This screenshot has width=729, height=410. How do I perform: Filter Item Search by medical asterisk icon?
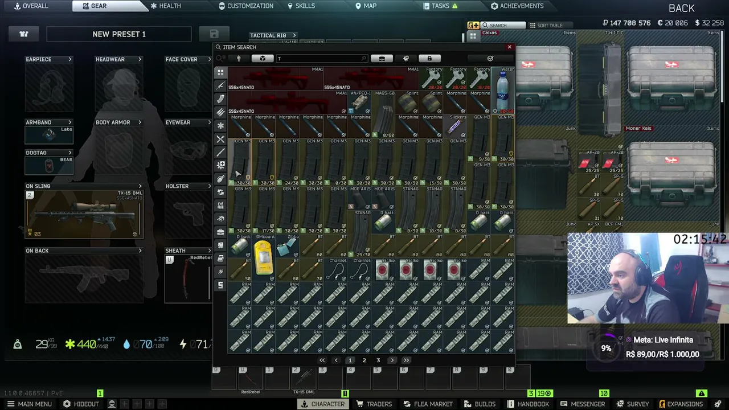220,125
